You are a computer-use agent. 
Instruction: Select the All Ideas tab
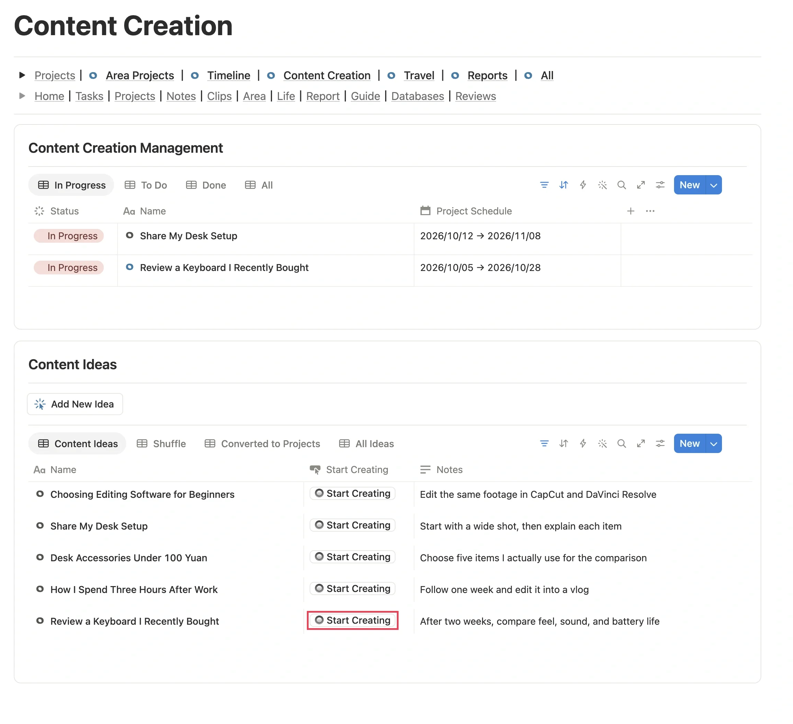tap(367, 444)
